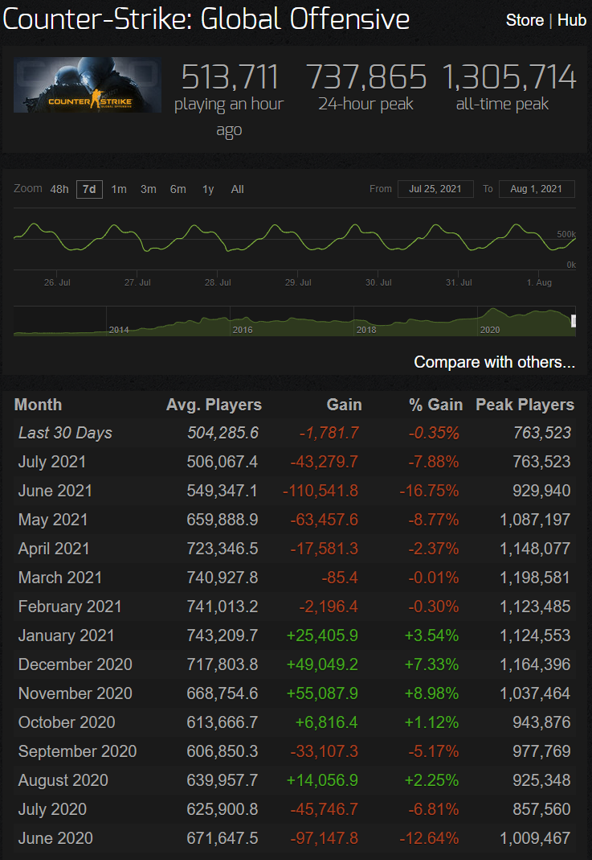This screenshot has width=592, height=860.
Task: Open the Store link
Action: pyautogui.click(x=525, y=20)
